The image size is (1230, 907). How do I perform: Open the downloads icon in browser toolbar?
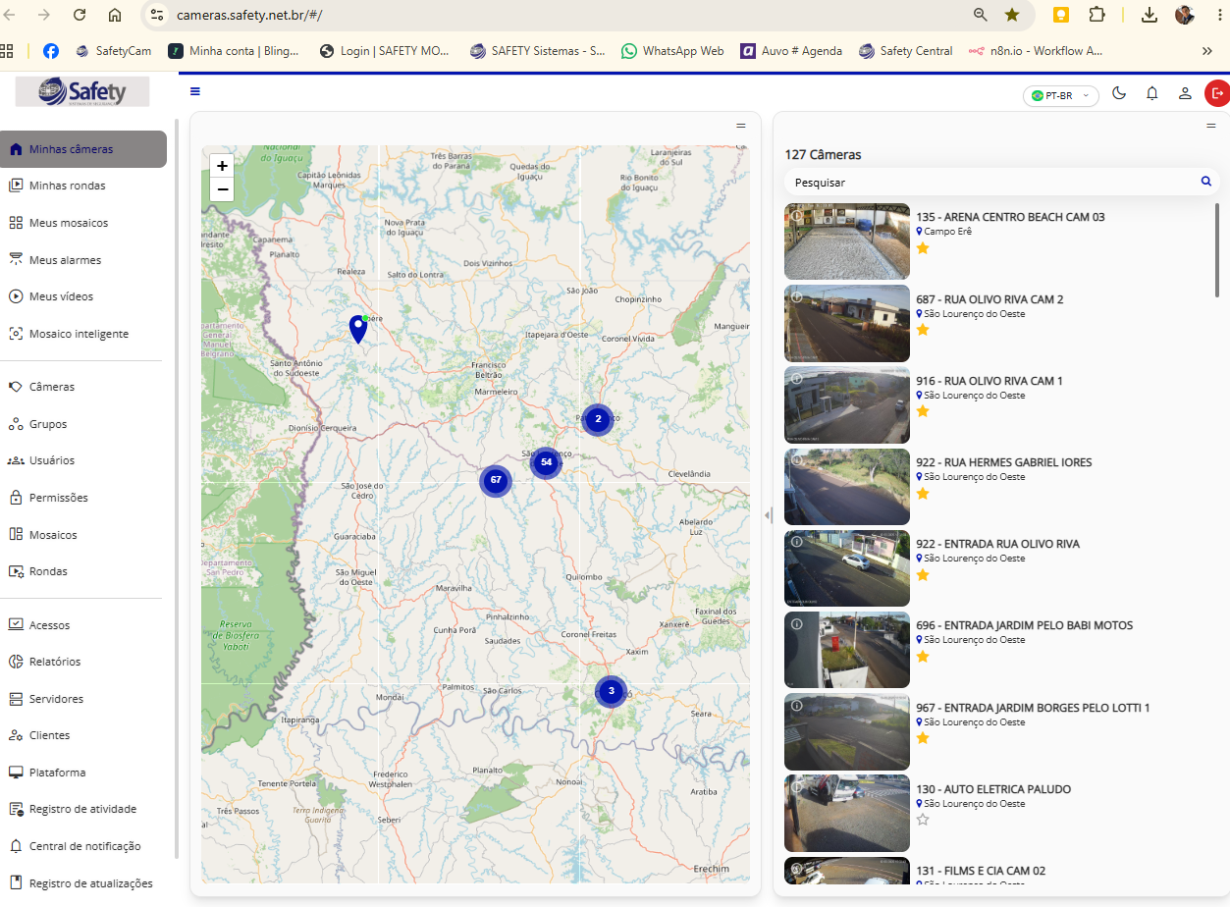[x=1149, y=15]
